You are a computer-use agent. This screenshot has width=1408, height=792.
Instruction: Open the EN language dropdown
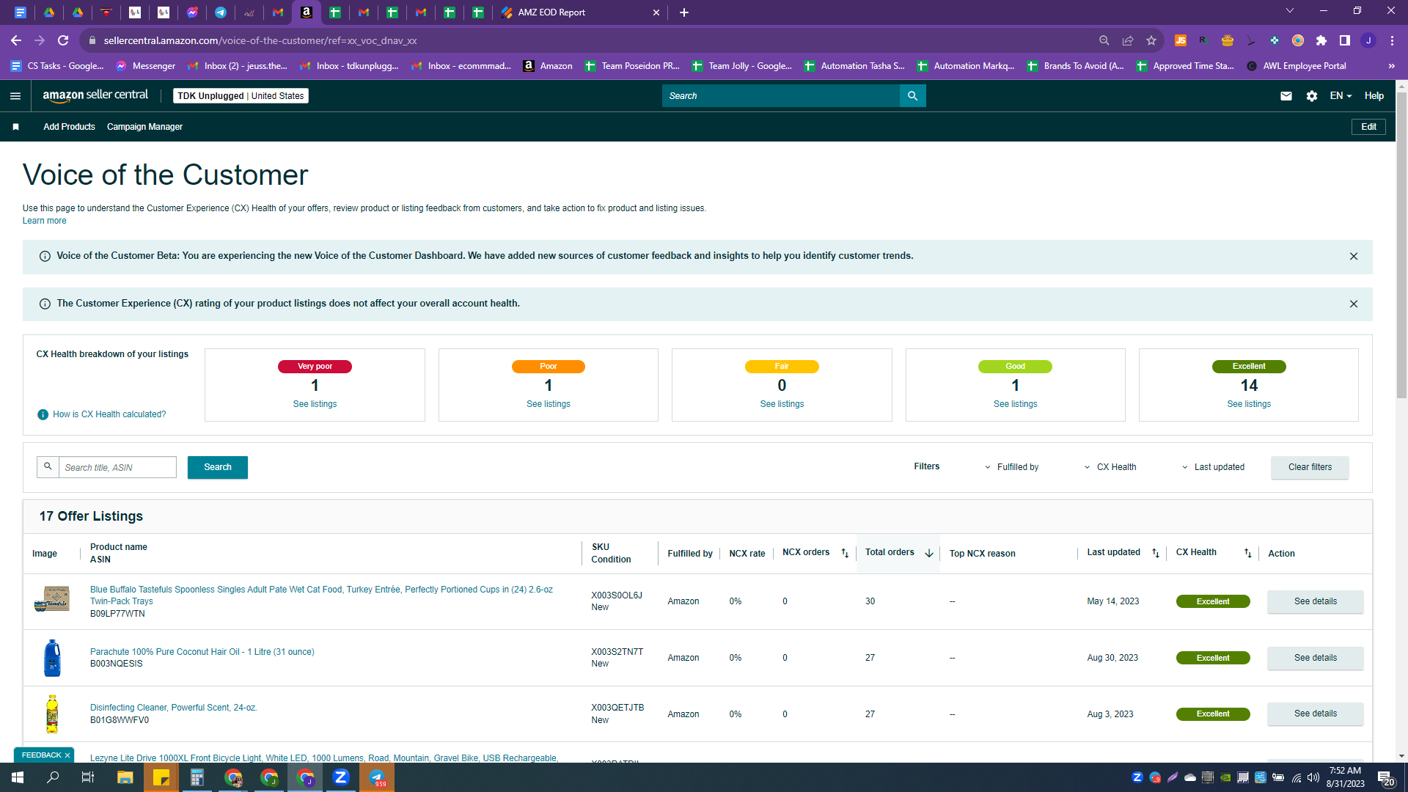coord(1341,96)
